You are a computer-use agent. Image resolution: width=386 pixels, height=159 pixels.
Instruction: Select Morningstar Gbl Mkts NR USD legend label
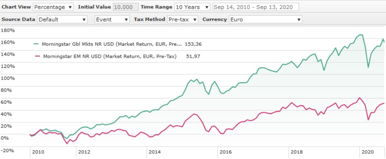tap(111, 44)
